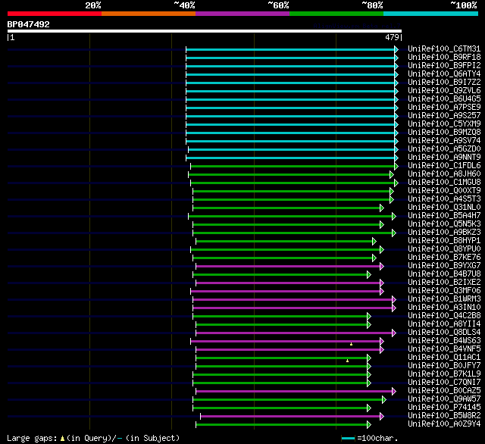Screen dimensions: 485x444
Task: Click the UniRef100_B7KE76 label
Action: tap(444, 258)
